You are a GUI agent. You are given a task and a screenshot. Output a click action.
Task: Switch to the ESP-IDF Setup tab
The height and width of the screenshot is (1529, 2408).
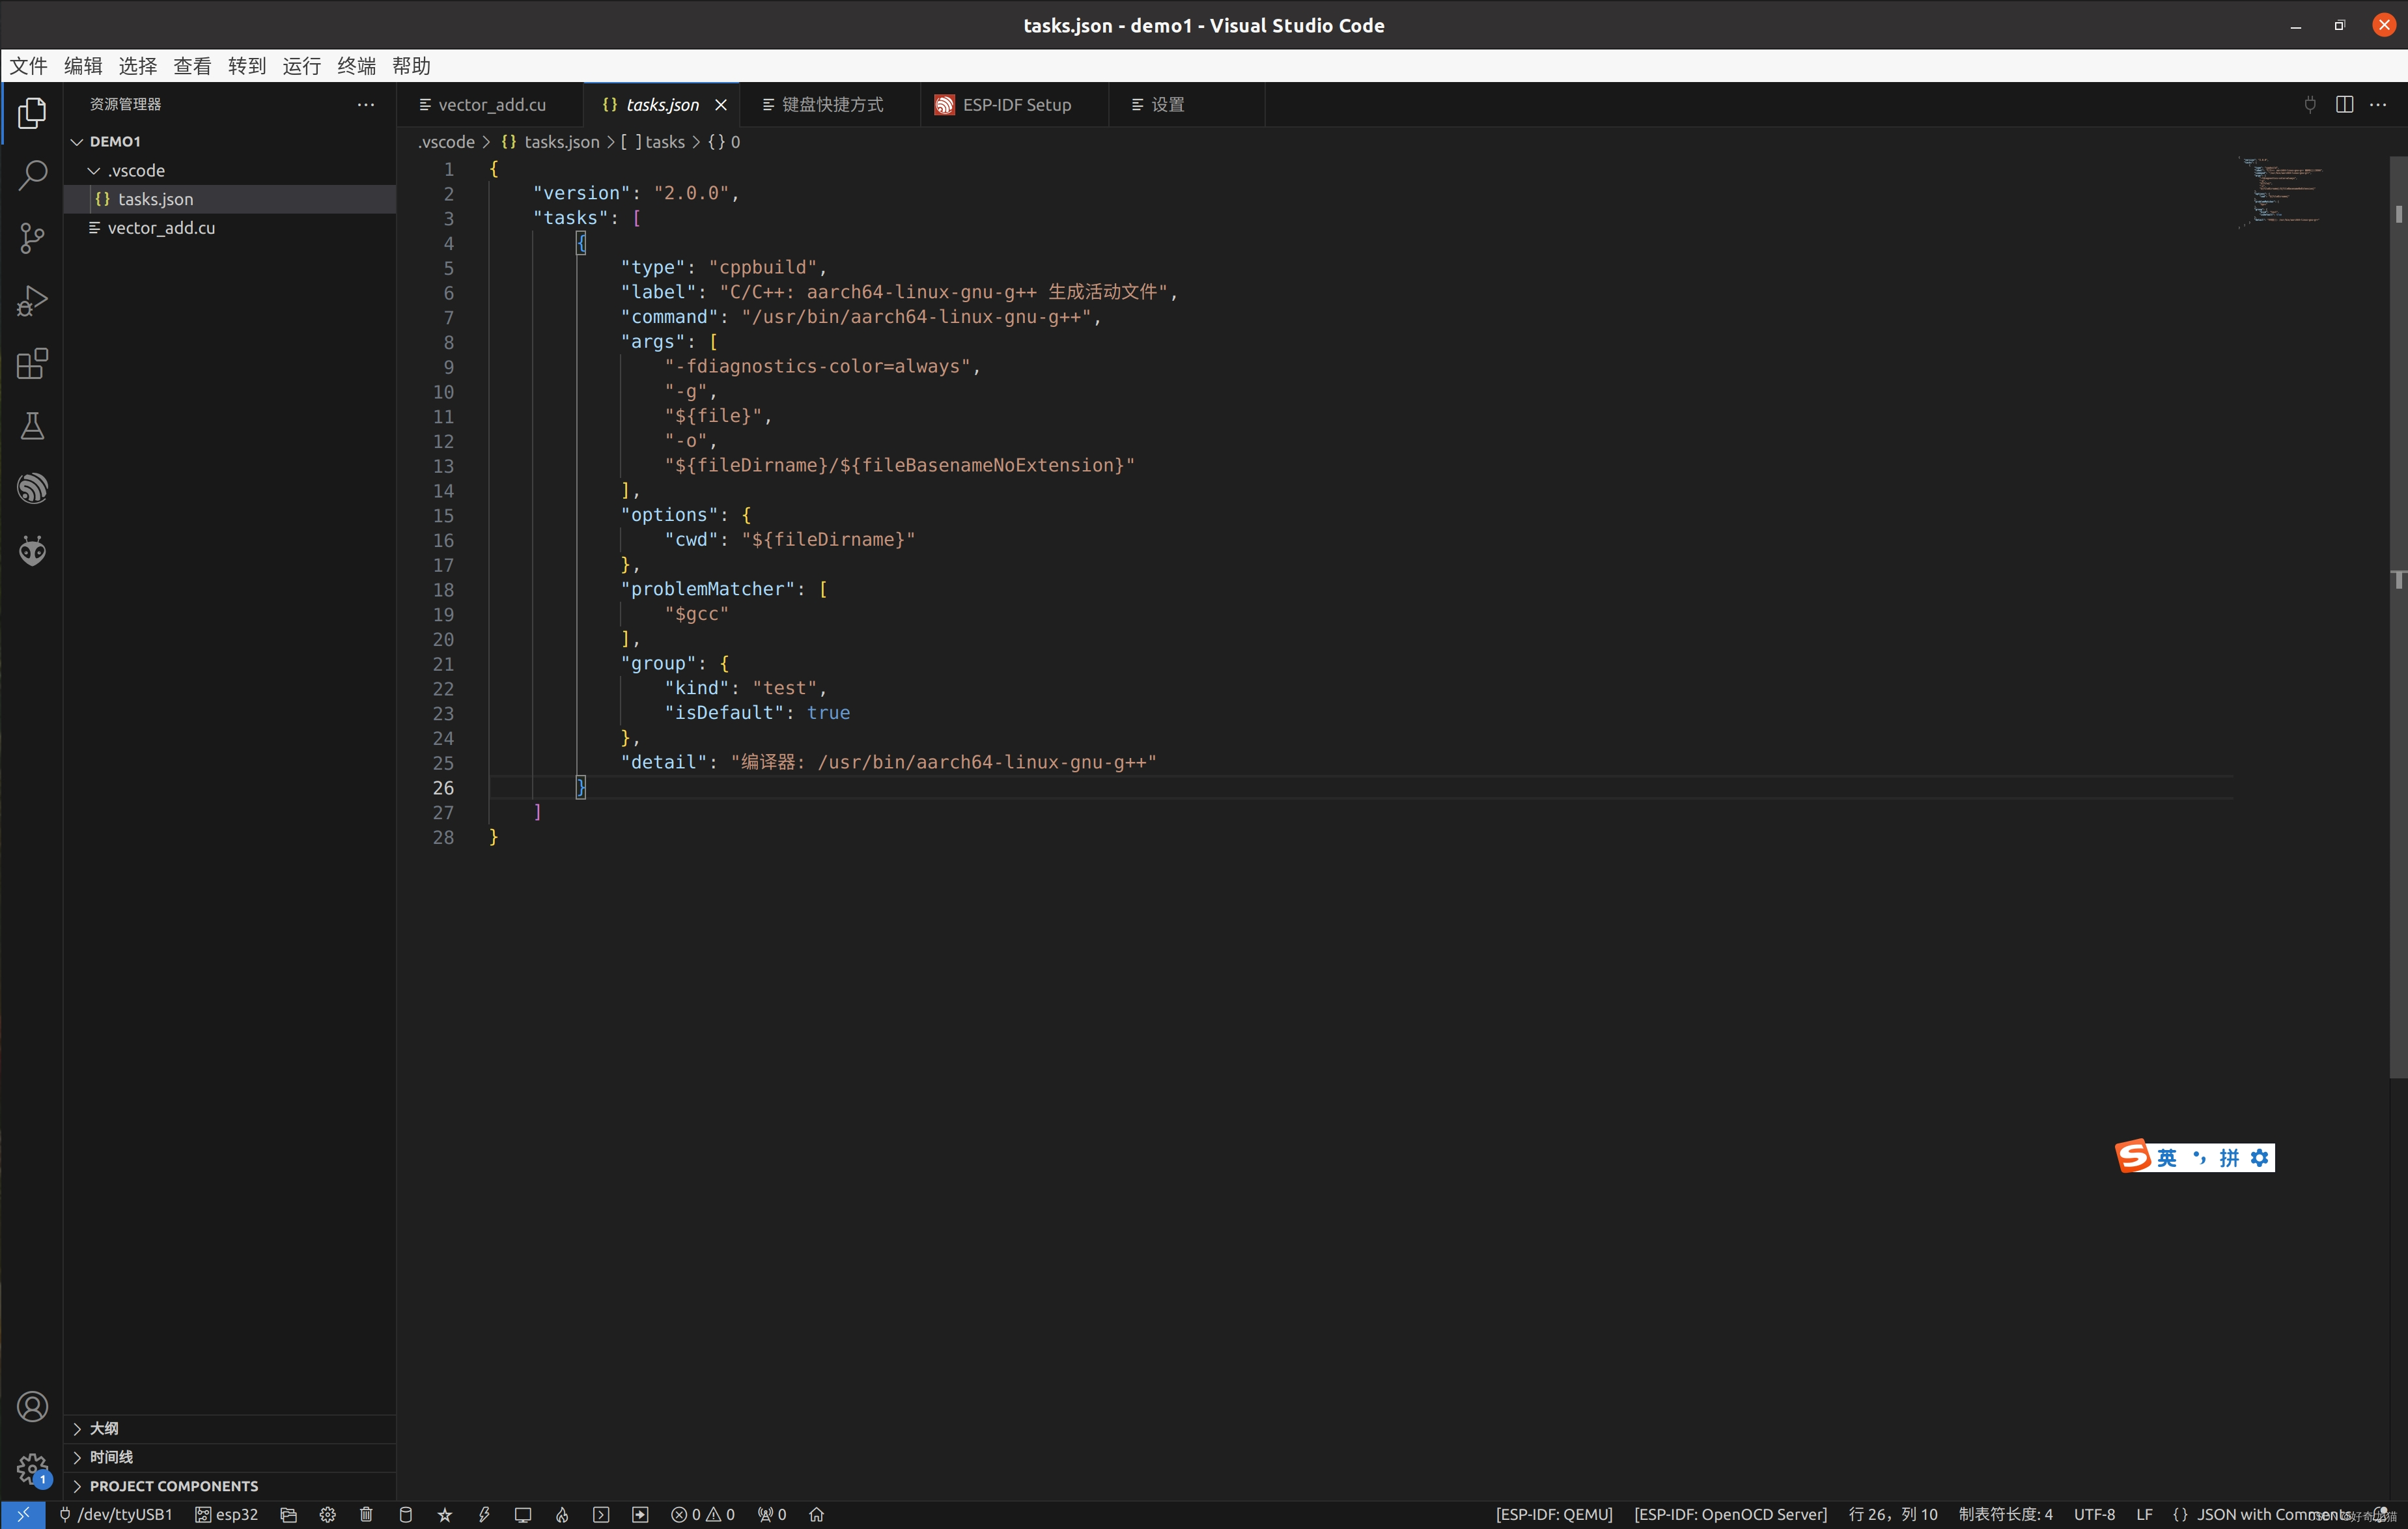pyautogui.click(x=1014, y=104)
